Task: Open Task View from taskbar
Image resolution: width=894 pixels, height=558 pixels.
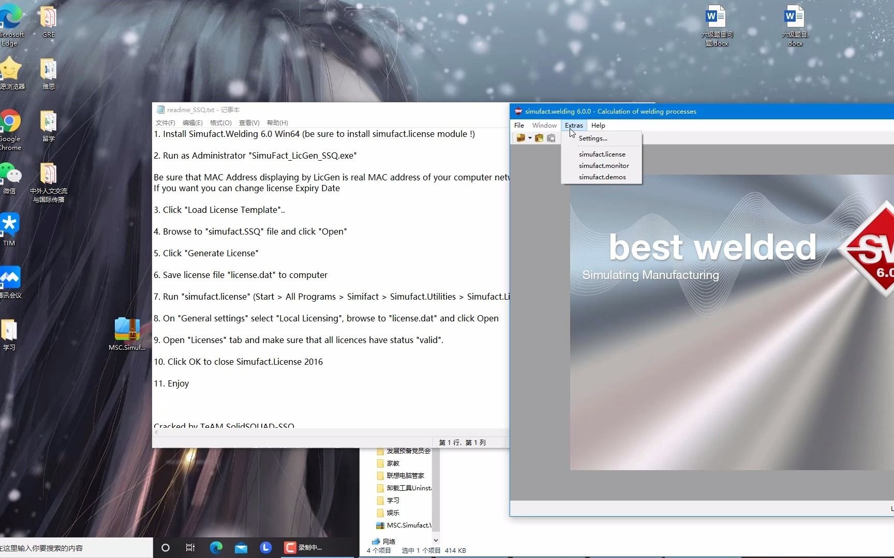Action: click(190, 548)
